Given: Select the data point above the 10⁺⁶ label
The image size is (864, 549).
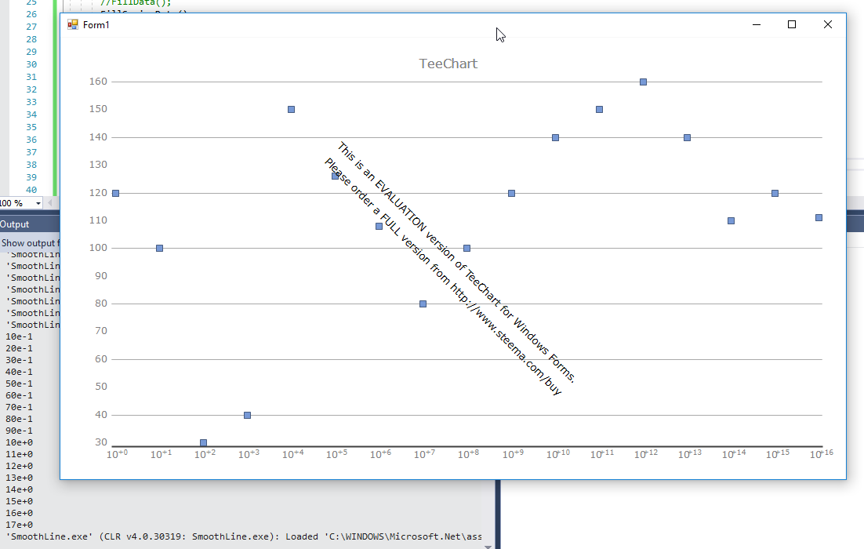Looking at the screenshot, I should point(379,226).
